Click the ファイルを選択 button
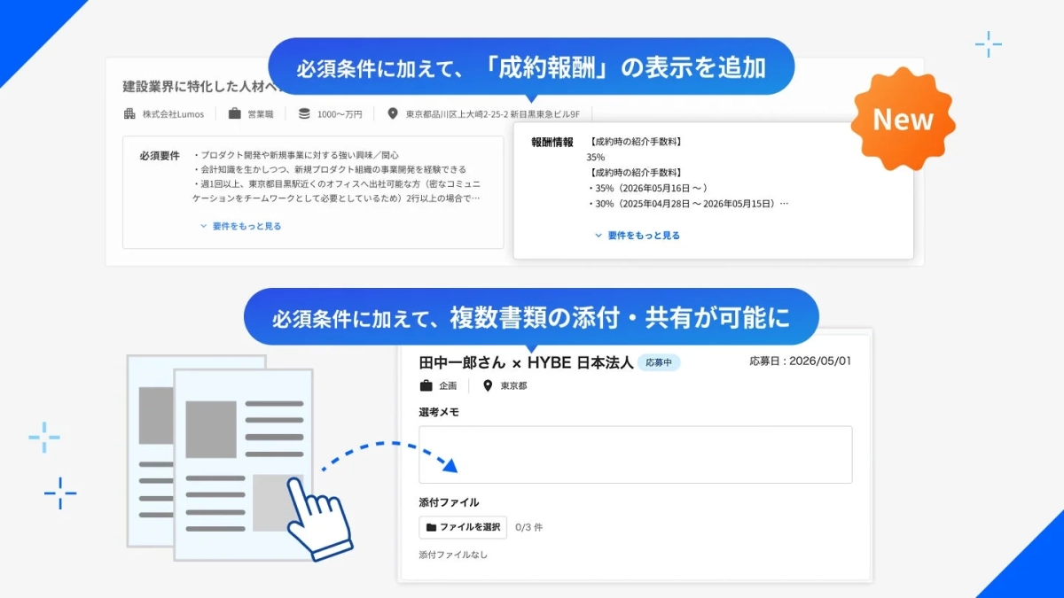This screenshot has width=1064, height=598. (x=463, y=527)
